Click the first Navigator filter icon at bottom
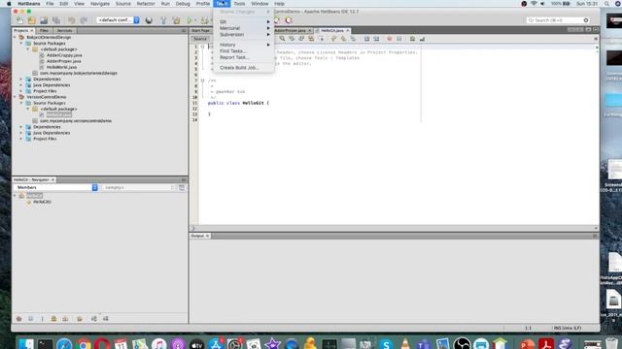 coord(19,319)
